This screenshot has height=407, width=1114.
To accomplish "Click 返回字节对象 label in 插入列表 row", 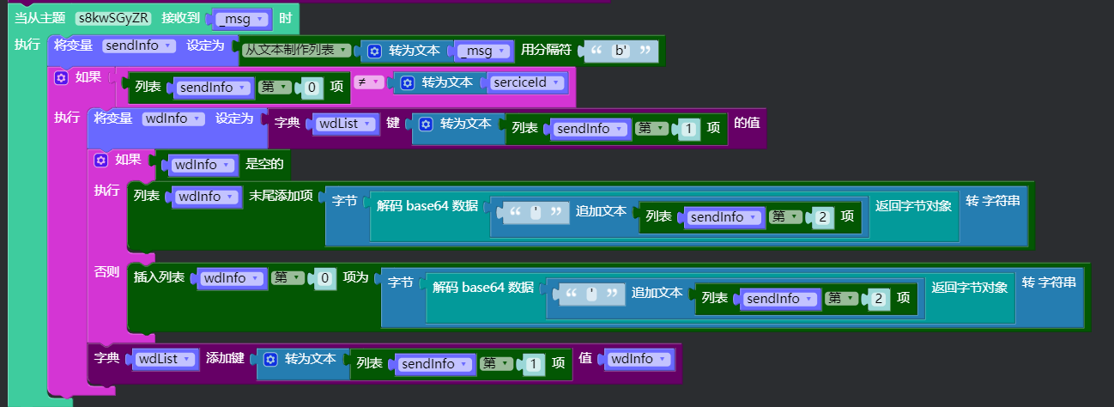I will tap(970, 288).
